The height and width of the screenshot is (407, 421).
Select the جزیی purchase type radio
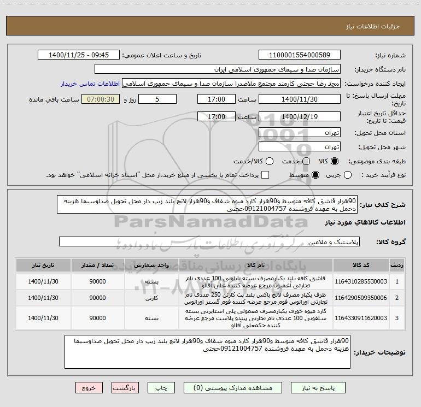347,175
